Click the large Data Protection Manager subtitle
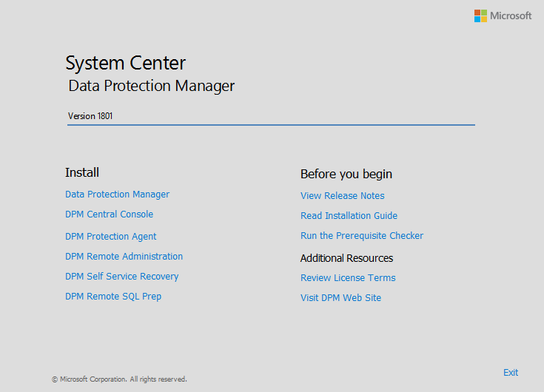This screenshot has height=392, width=544. coord(151,86)
